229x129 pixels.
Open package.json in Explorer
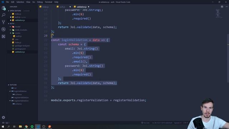click(x=20, y=49)
